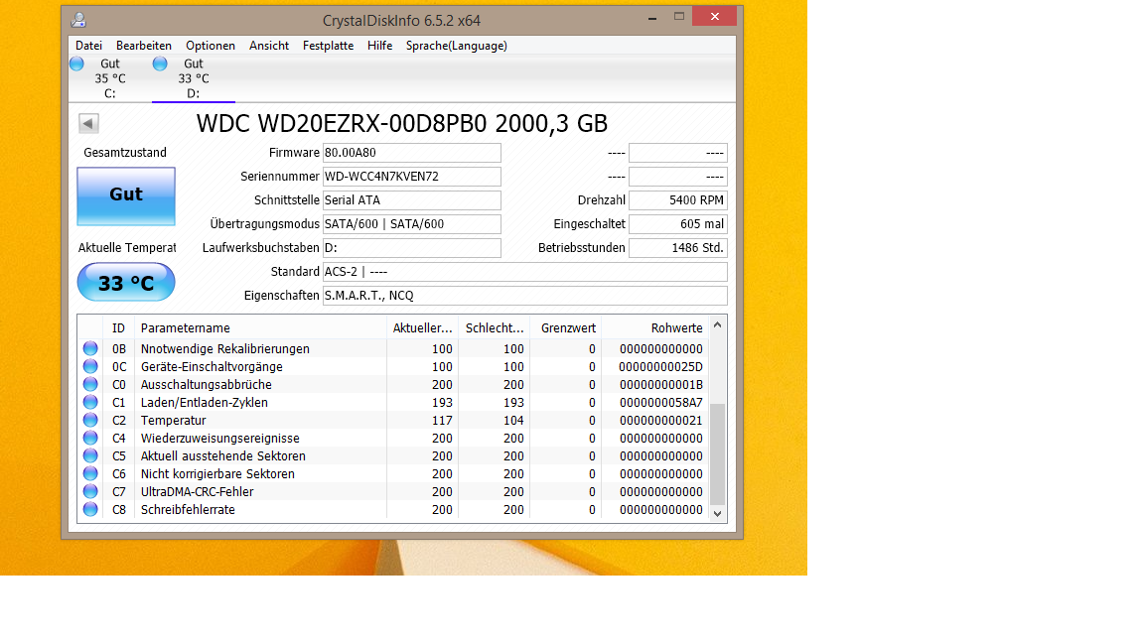Click raw value 00000000025D
The width and height of the screenshot is (1144, 643).
click(661, 367)
